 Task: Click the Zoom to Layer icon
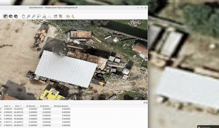tap(39, 16)
